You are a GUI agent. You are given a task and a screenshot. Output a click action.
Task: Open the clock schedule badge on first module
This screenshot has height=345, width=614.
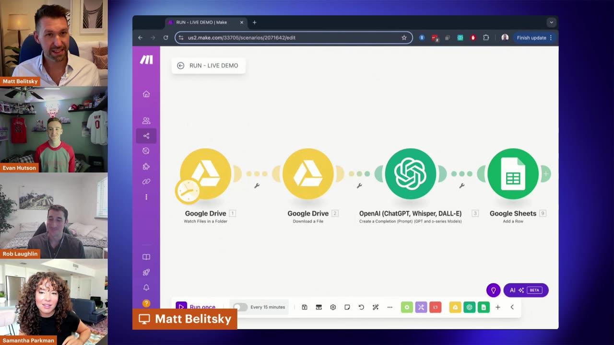click(188, 192)
